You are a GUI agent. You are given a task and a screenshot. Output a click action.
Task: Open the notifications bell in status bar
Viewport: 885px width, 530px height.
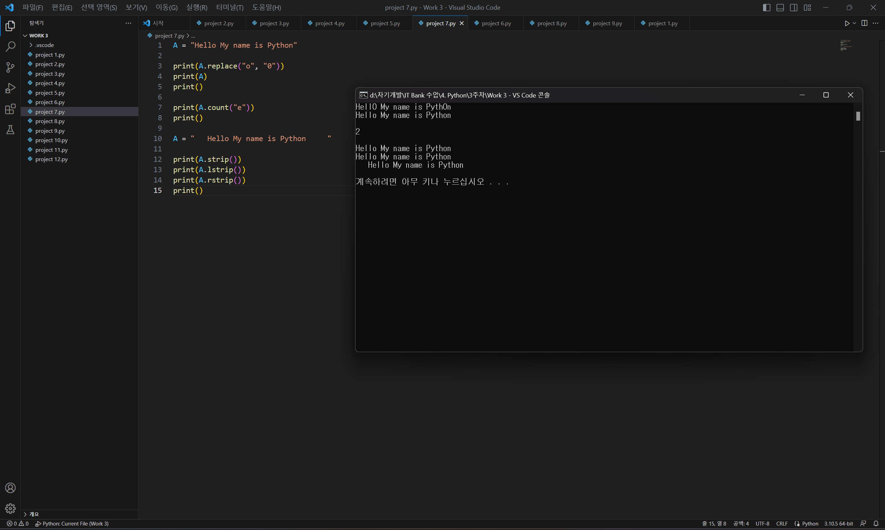point(876,523)
